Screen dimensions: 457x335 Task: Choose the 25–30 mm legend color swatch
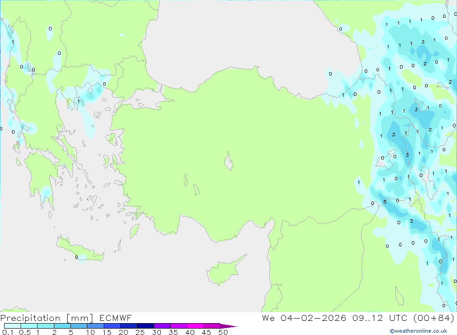coord(145,326)
